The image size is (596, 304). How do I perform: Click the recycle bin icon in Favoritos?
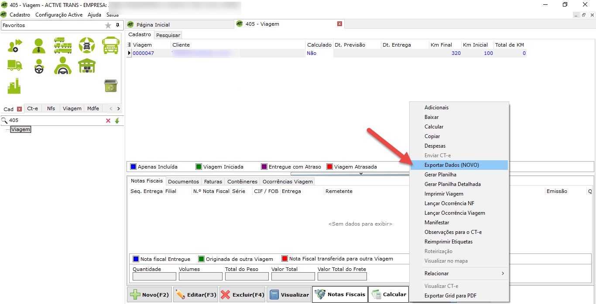tap(110, 86)
